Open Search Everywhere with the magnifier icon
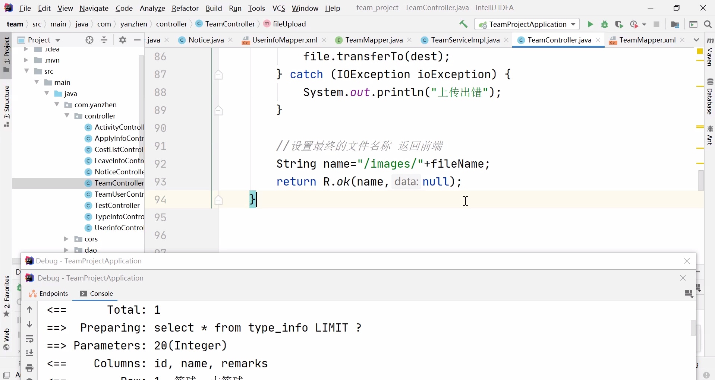Screen dimensions: 715x380 [708, 24]
